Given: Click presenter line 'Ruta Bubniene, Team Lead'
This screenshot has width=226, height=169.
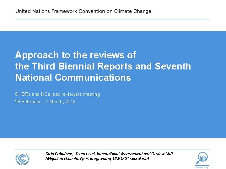Looking at the screenshot, I should 70,154.
